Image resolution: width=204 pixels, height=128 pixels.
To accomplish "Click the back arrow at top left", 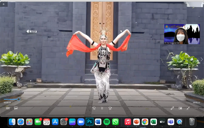I will point(4,4).
